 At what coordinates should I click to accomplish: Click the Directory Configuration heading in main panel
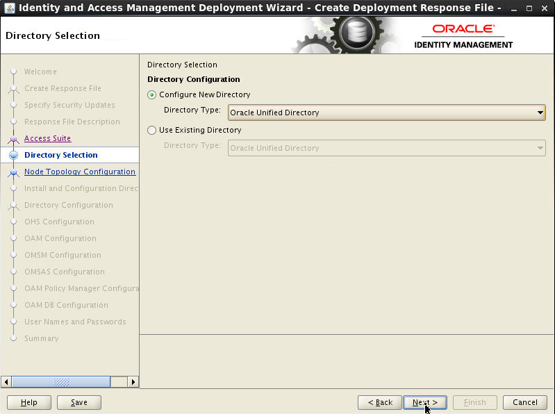coord(194,79)
